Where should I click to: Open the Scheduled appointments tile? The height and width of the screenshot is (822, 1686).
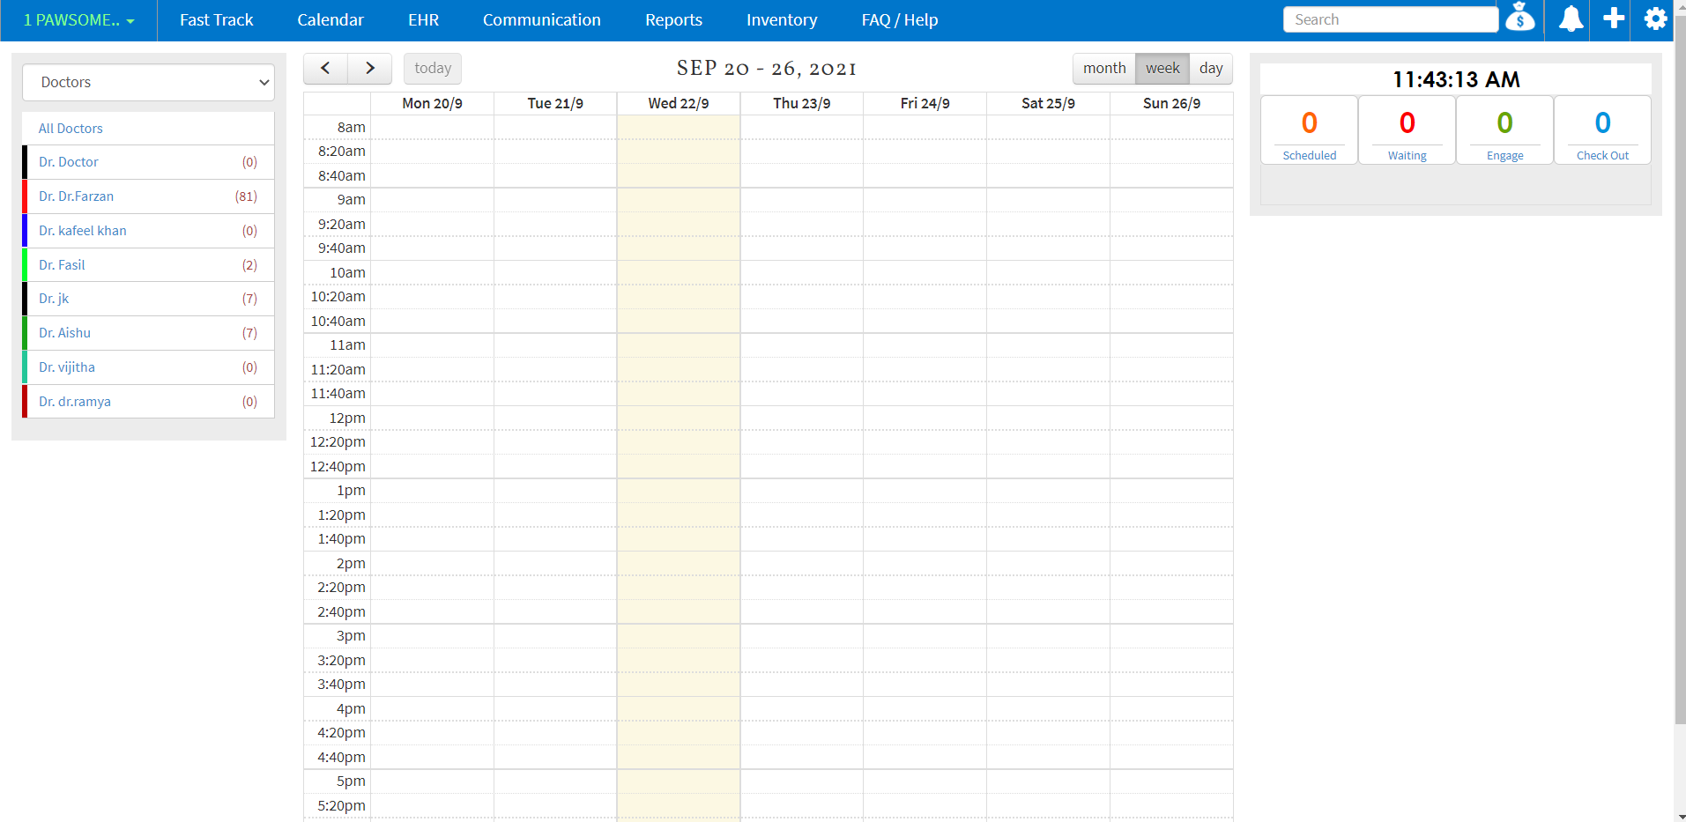[1309, 130]
